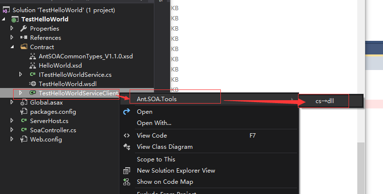Click the vertical scrollbar thumb at right

pyautogui.click(x=361, y=168)
